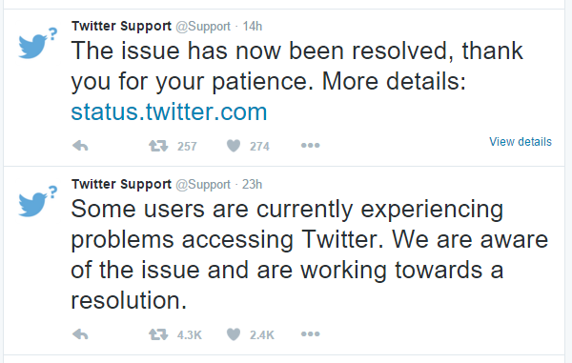Click View details on the first tweet
The image size is (572, 363).
click(x=521, y=141)
